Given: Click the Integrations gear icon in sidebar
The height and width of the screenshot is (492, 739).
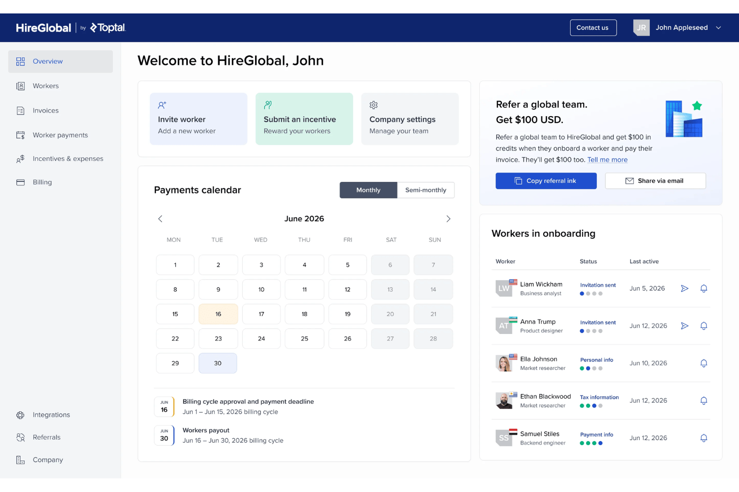Looking at the screenshot, I should [20, 415].
